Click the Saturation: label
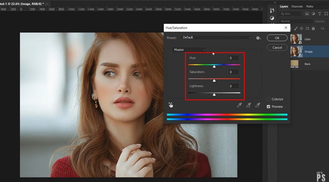 click(197, 72)
